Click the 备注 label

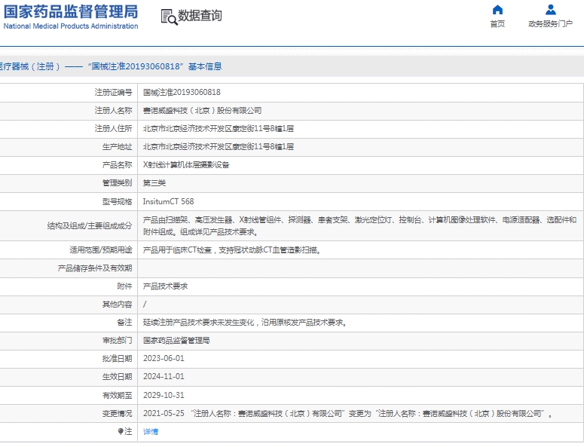click(125, 322)
